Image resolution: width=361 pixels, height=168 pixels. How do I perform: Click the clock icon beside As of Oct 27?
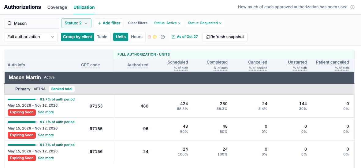pos(173,37)
